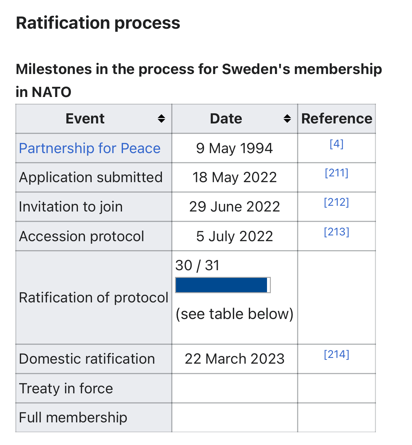Open the Partnership for Peace link

coord(90,148)
